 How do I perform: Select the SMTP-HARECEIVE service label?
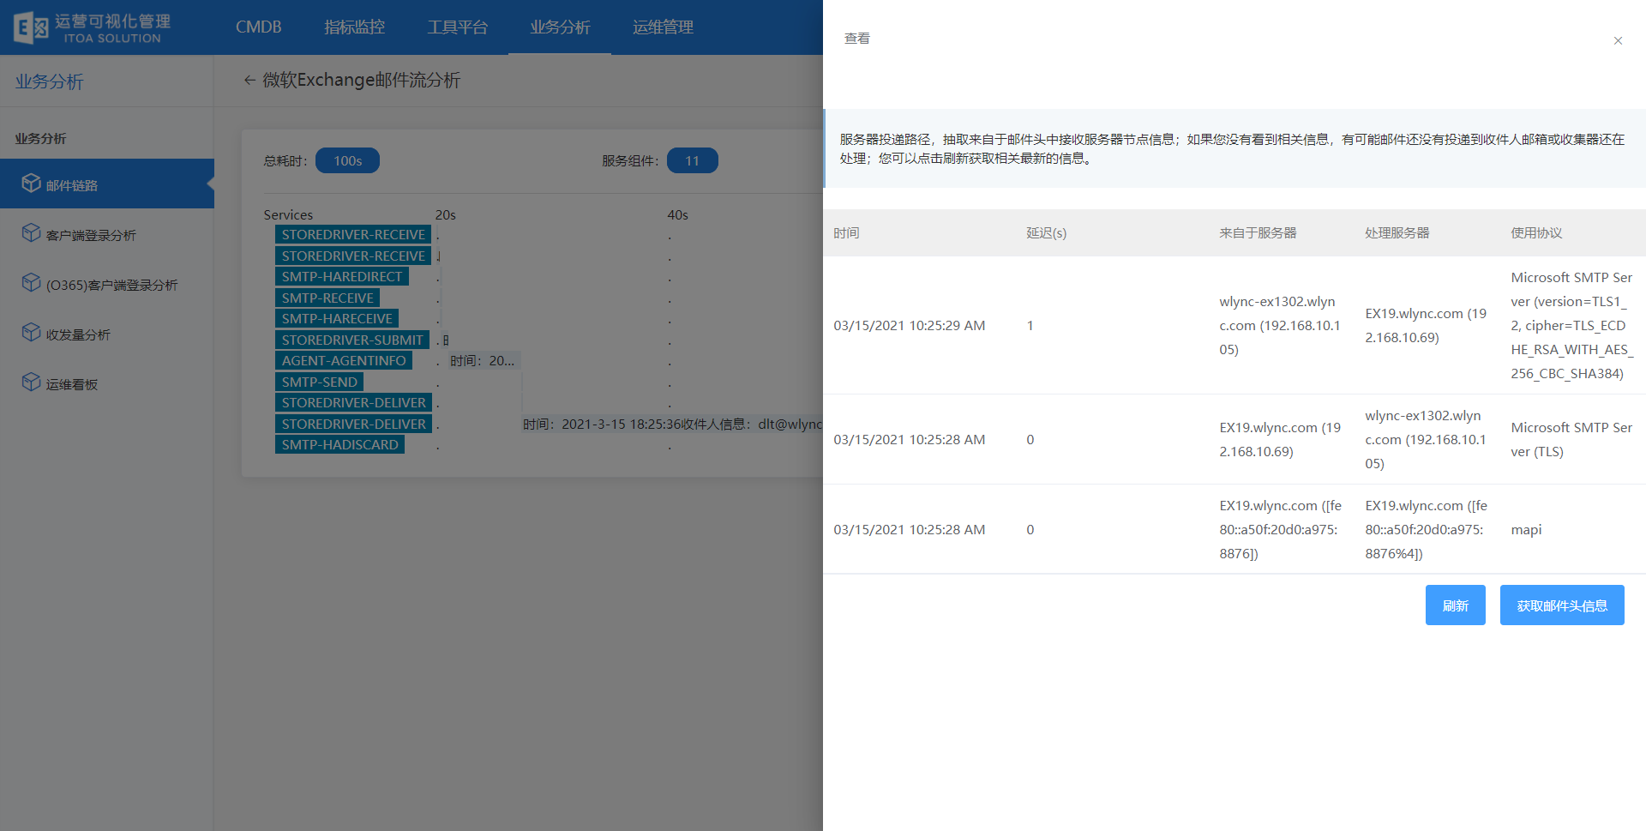(x=337, y=318)
